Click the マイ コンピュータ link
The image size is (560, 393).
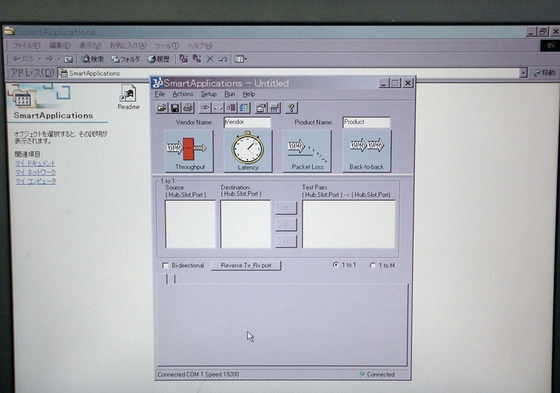[x=35, y=181]
